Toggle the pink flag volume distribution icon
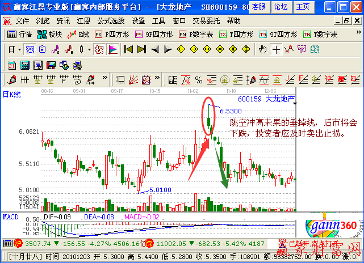The height and width of the screenshot is (263, 364). point(113,49)
